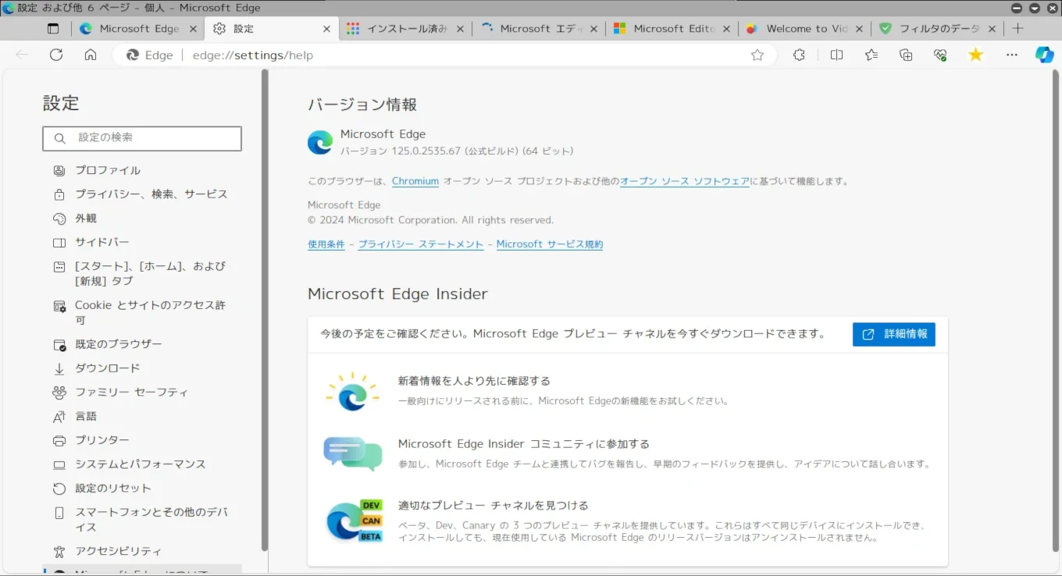This screenshot has width=1062, height=576.
Task: Switch to the インストール済み tab
Action: pyautogui.click(x=406, y=29)
